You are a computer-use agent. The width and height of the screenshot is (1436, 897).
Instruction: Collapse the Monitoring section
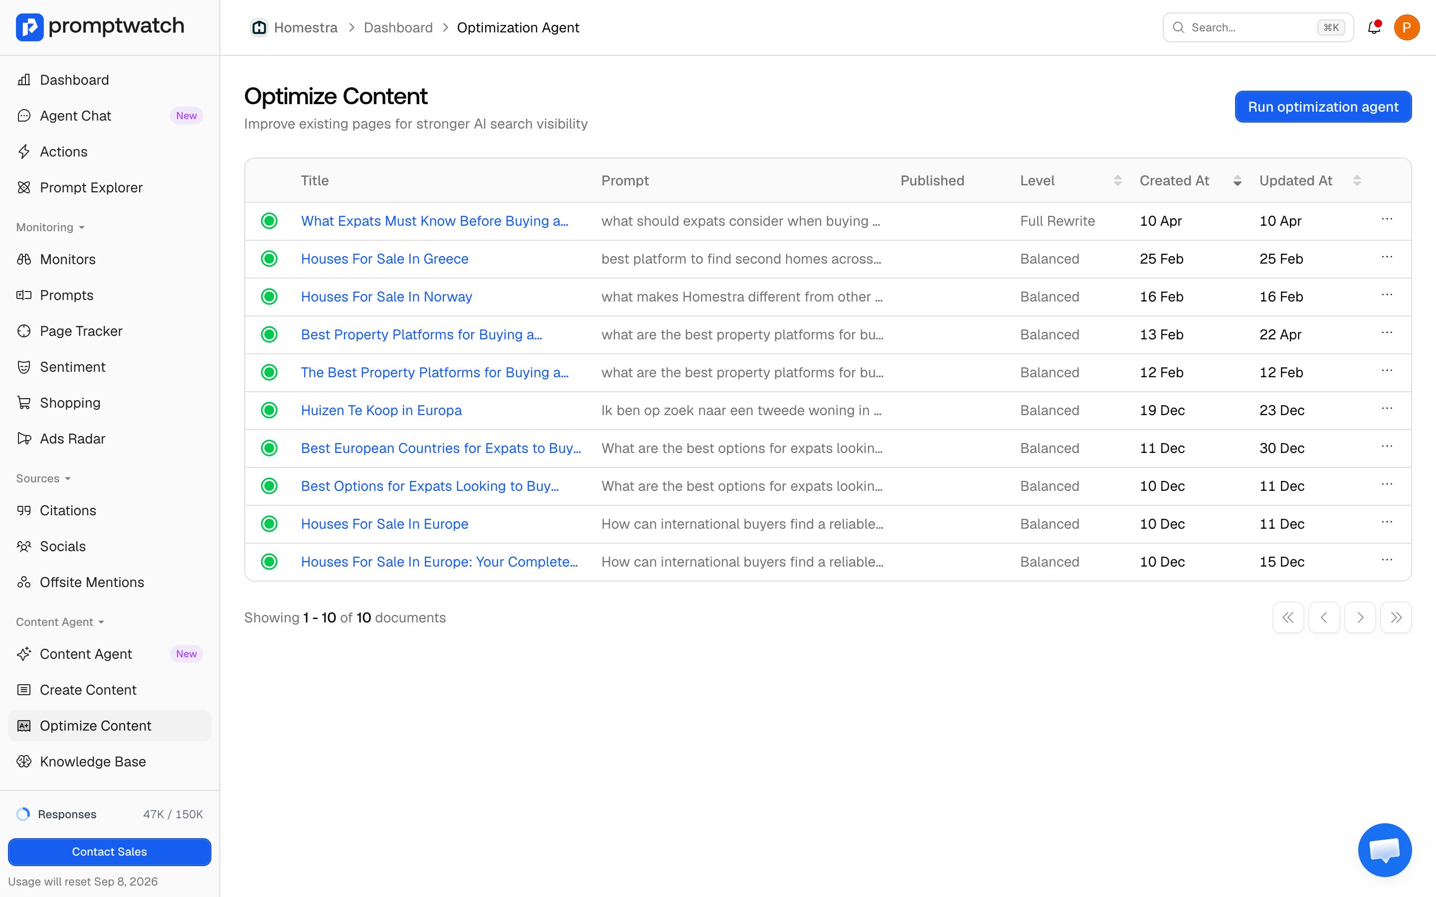(50, 227)
